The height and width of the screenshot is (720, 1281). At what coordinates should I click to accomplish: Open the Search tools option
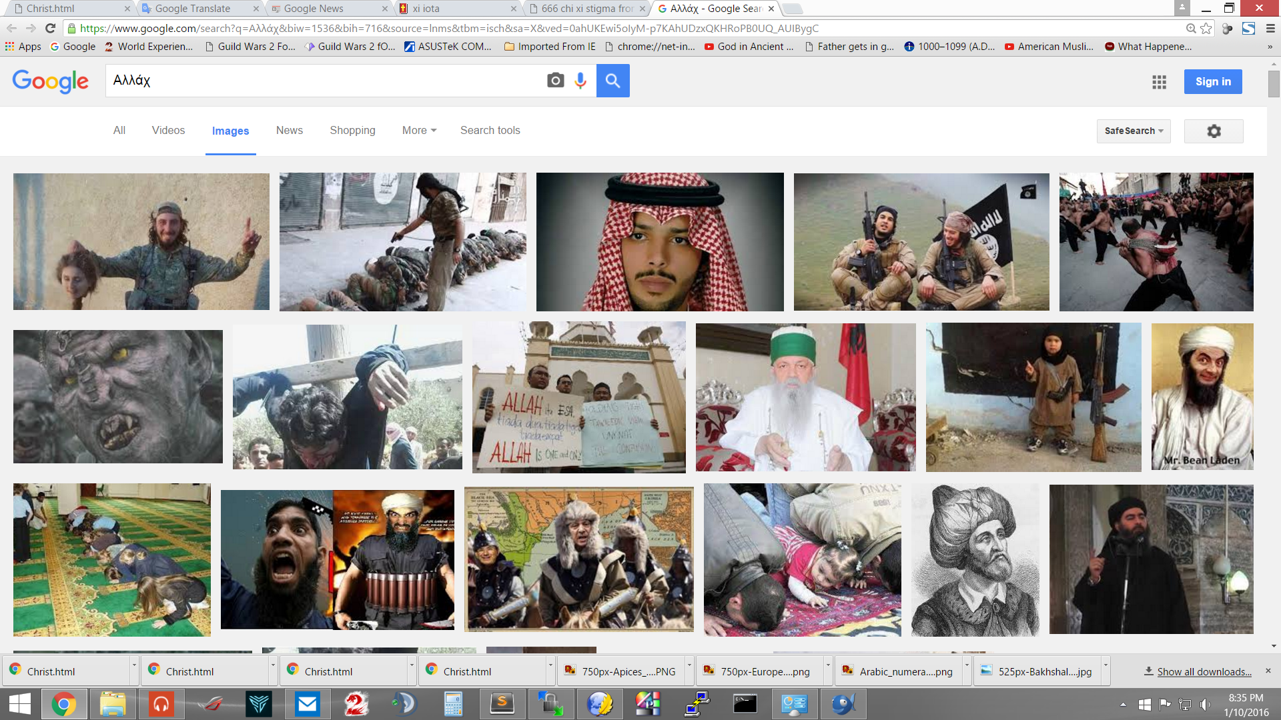[x=490, y=131]
